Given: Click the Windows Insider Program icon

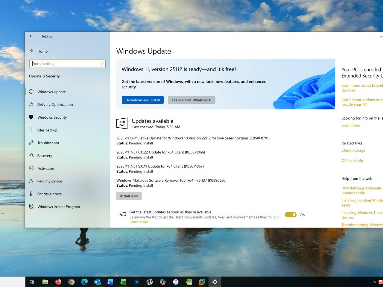Looking at the screenshot, I should click(31, 207).
